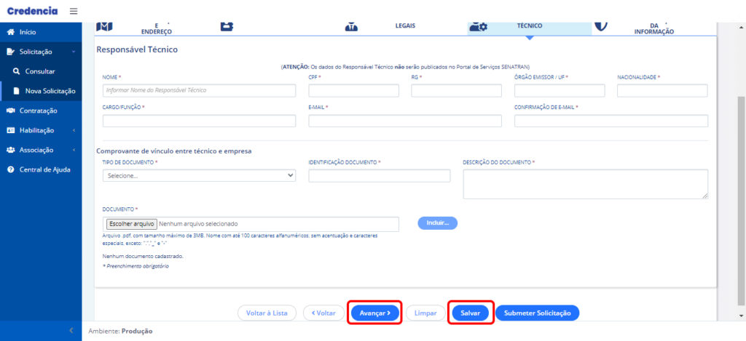Click the Ambiente: Produção footer text
746x341 pixels.
click(x=120, y=331)
